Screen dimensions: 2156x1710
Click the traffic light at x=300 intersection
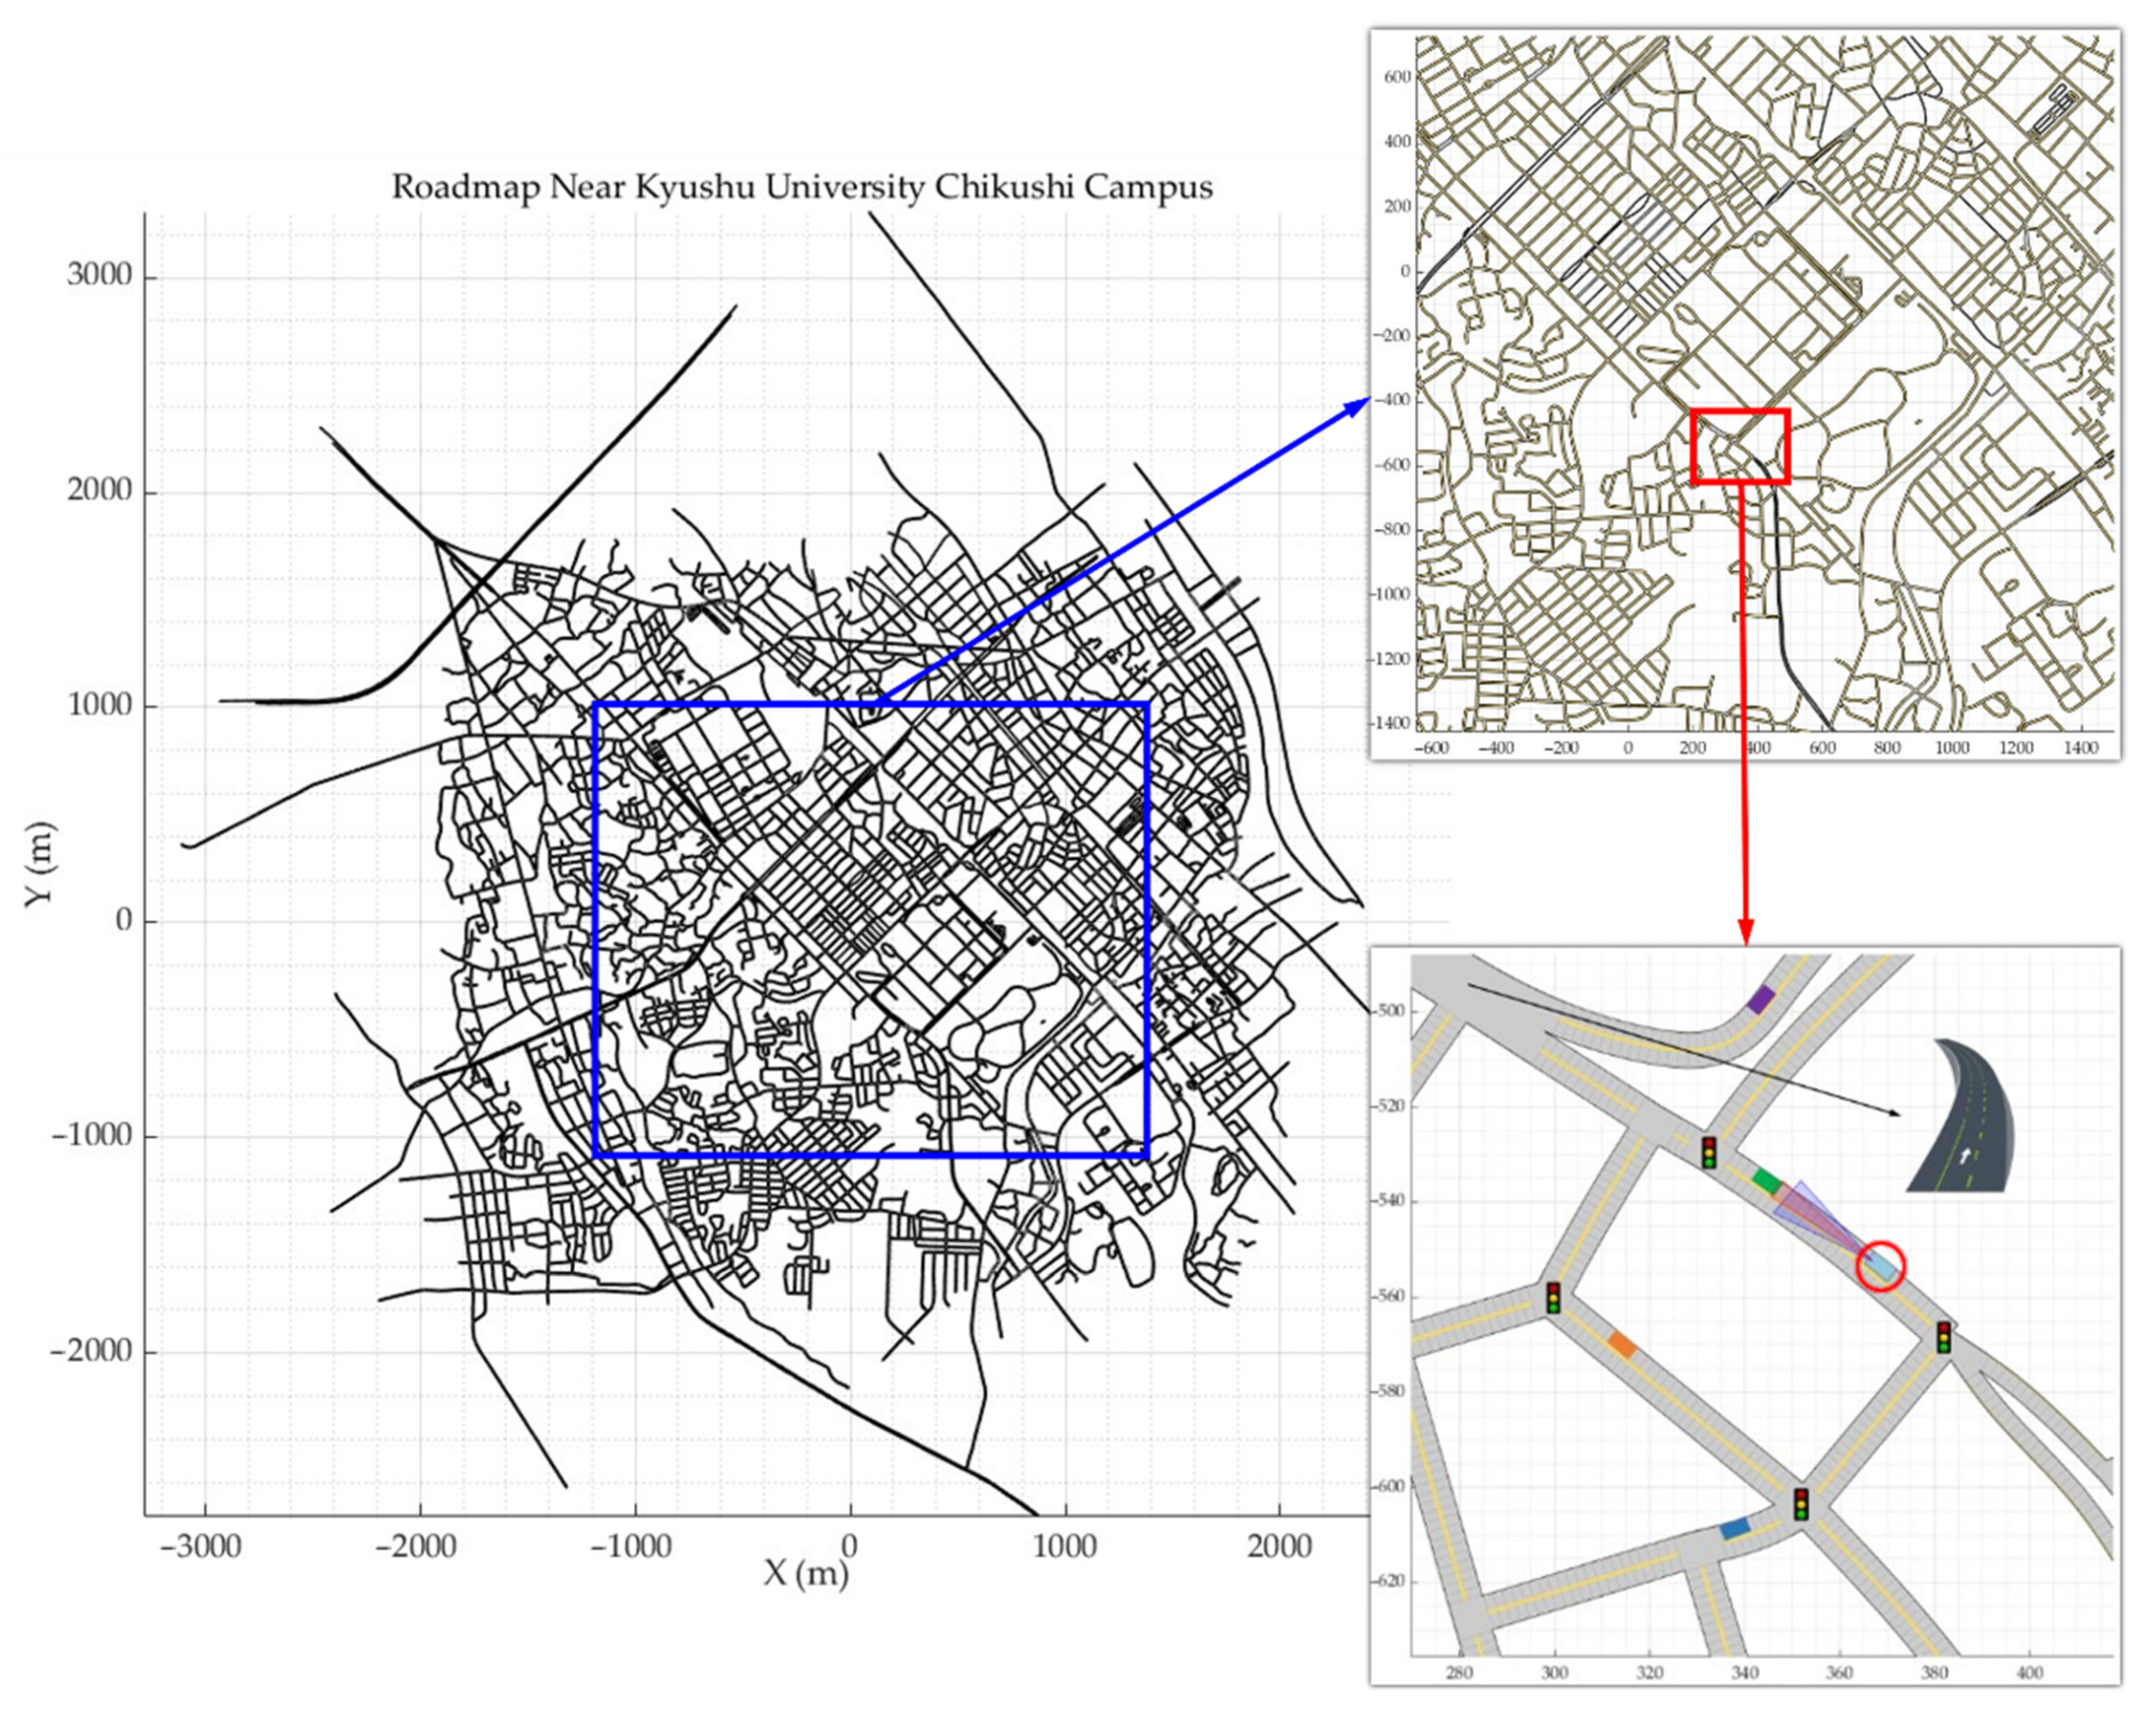click(1553, 1298)
